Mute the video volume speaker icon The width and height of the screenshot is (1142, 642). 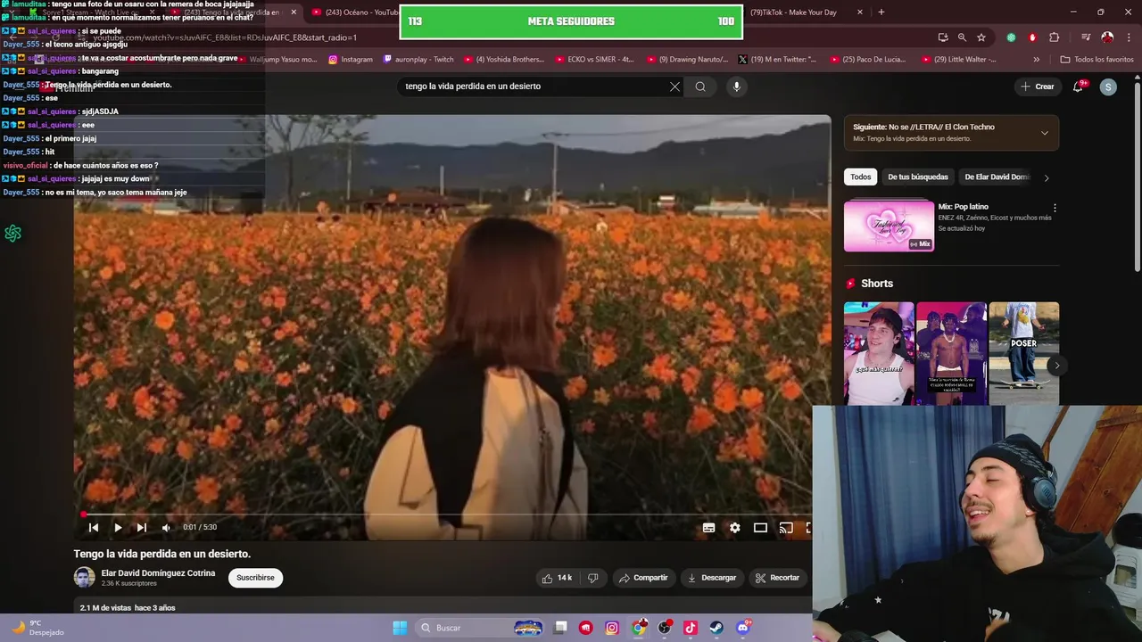[166, 528]
